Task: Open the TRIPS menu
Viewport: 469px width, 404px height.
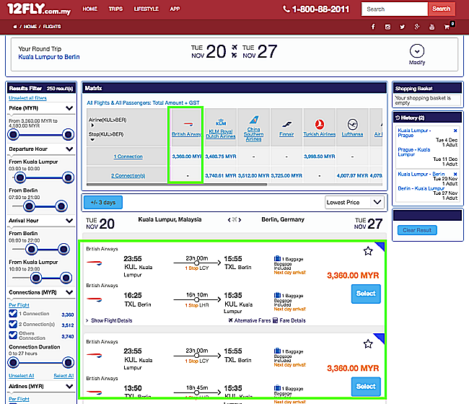Action: [x=115, y=9]
